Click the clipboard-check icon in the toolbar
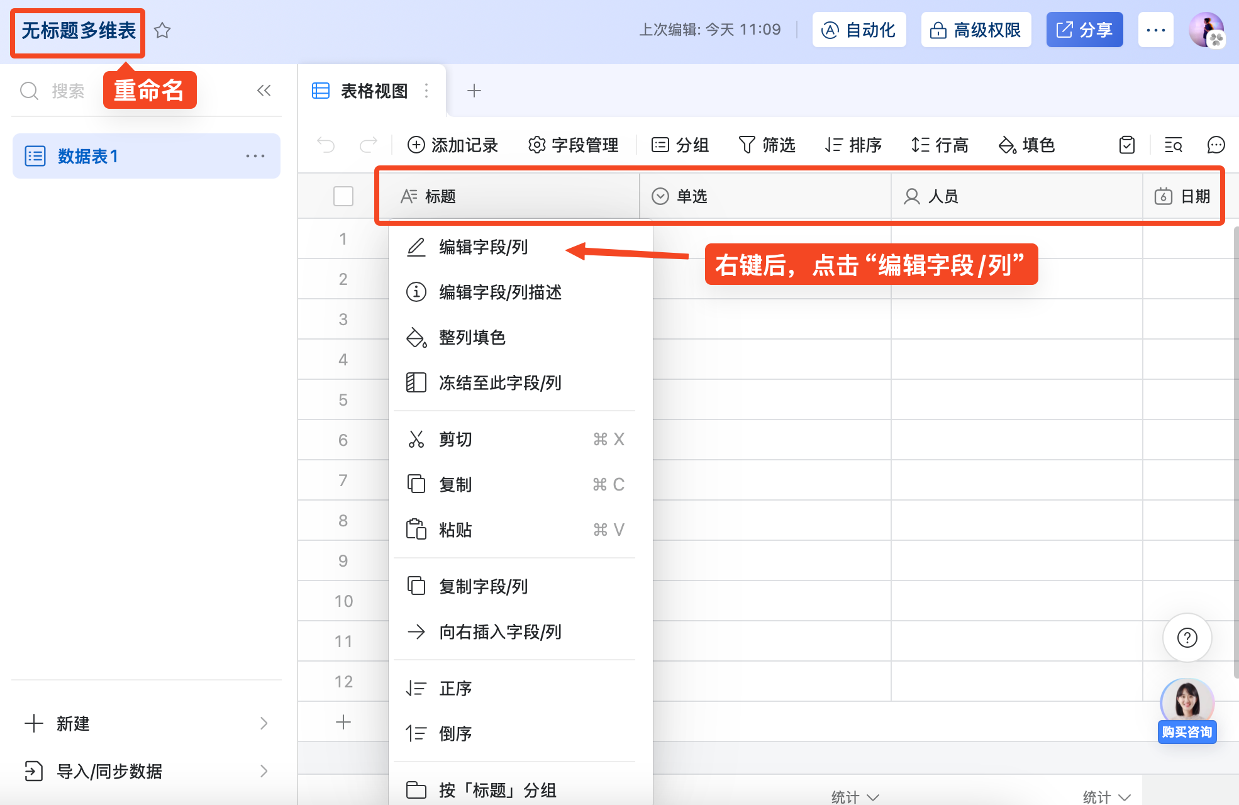Viewport: 1239px width, 805px height. pos(1126,145)
